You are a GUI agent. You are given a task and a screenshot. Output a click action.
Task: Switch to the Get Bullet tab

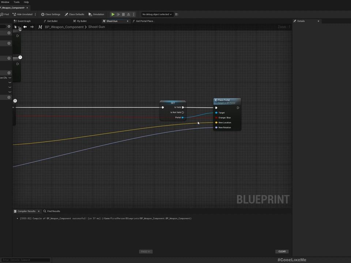pyautogui.click(x=50, y=21)
